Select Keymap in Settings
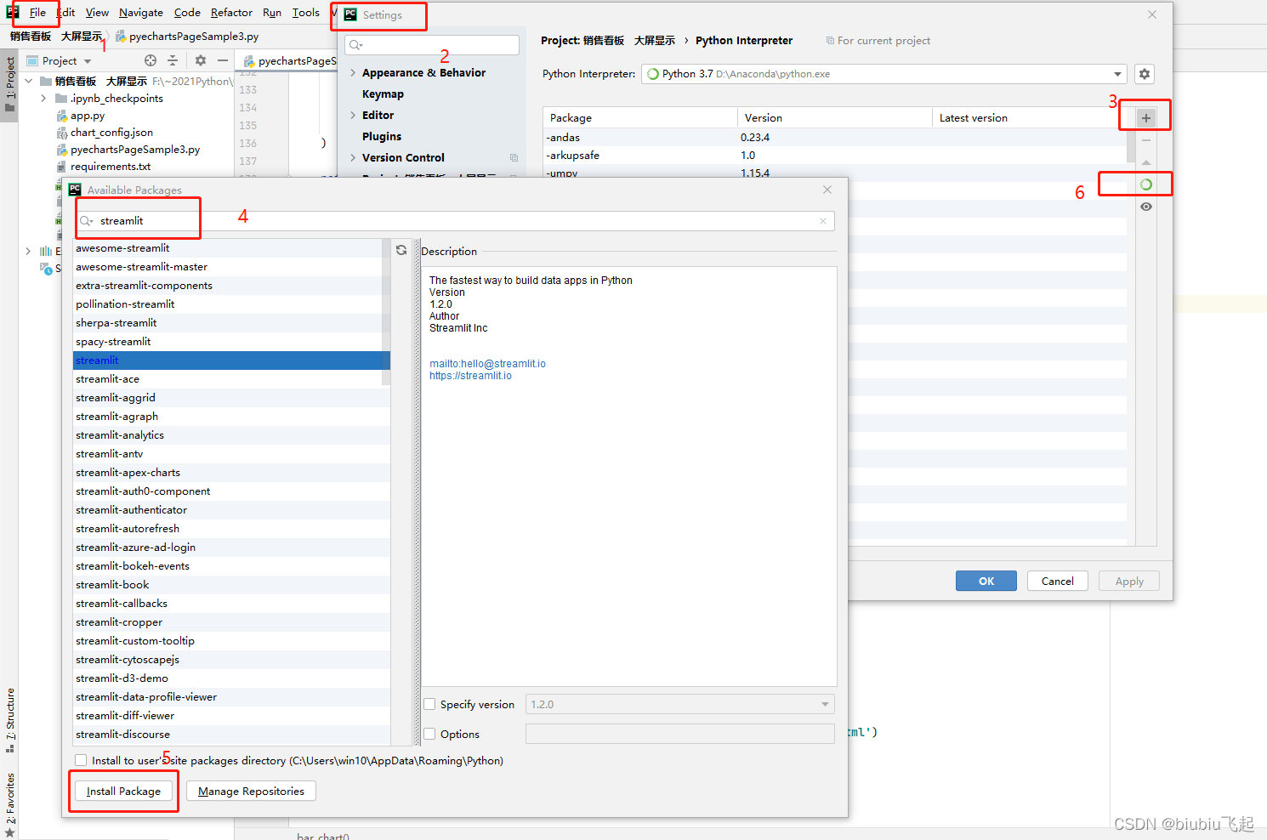The width and height of the screenshot is (1267, 840). pyautogui.click(x=383, y=94)
